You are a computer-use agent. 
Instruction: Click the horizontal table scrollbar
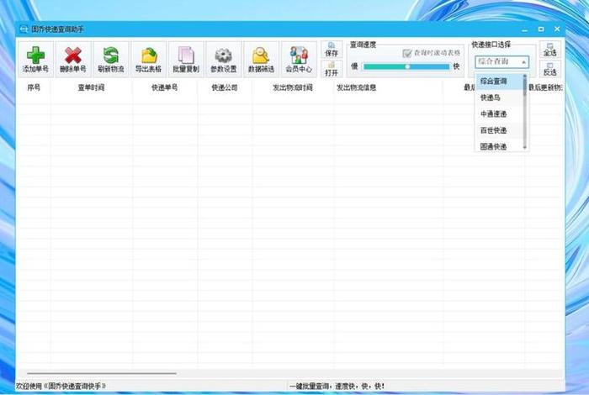click(102, 373)
